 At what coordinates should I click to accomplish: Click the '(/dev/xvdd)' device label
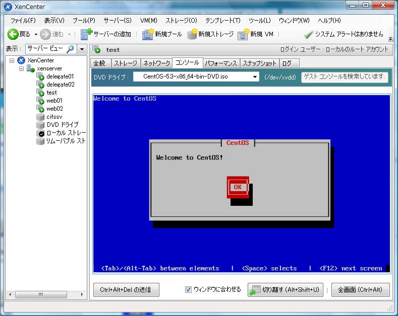tap(280, 77)
